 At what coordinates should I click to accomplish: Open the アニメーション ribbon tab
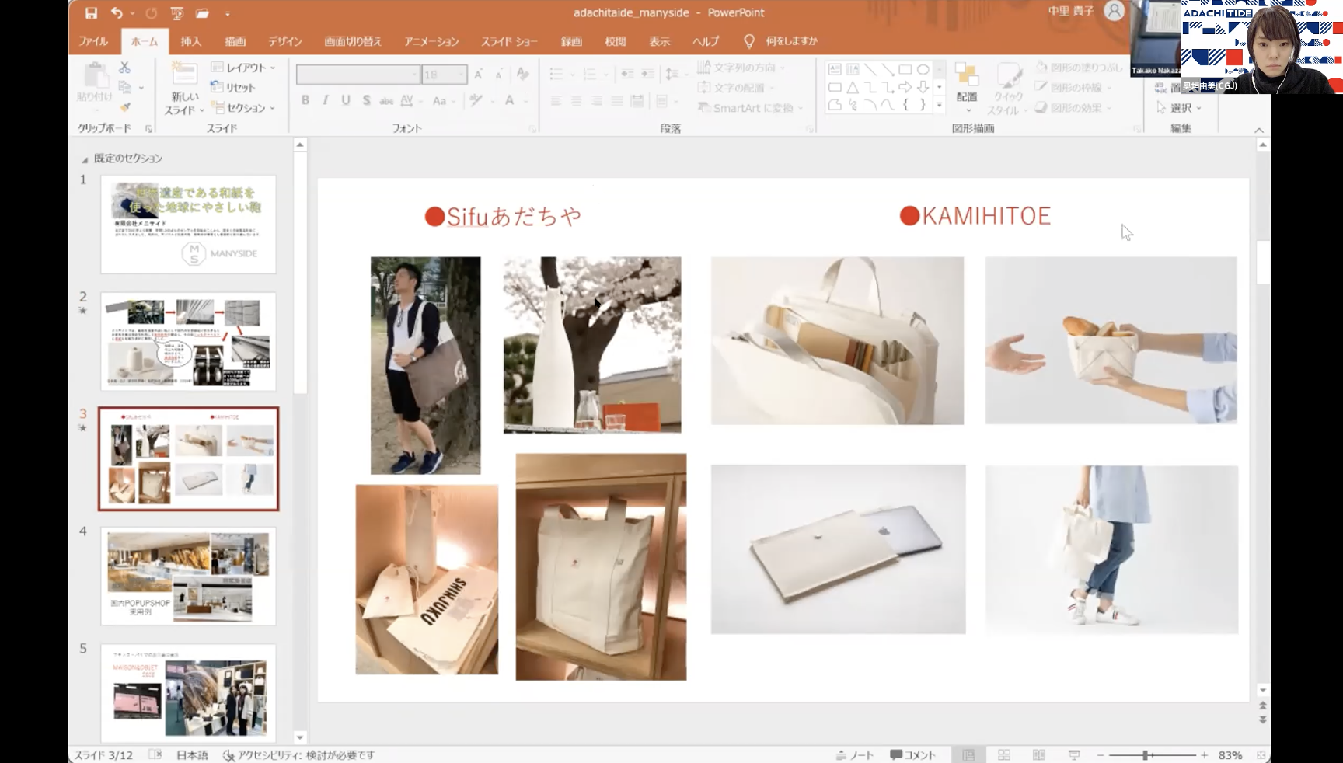pos(431,41)
